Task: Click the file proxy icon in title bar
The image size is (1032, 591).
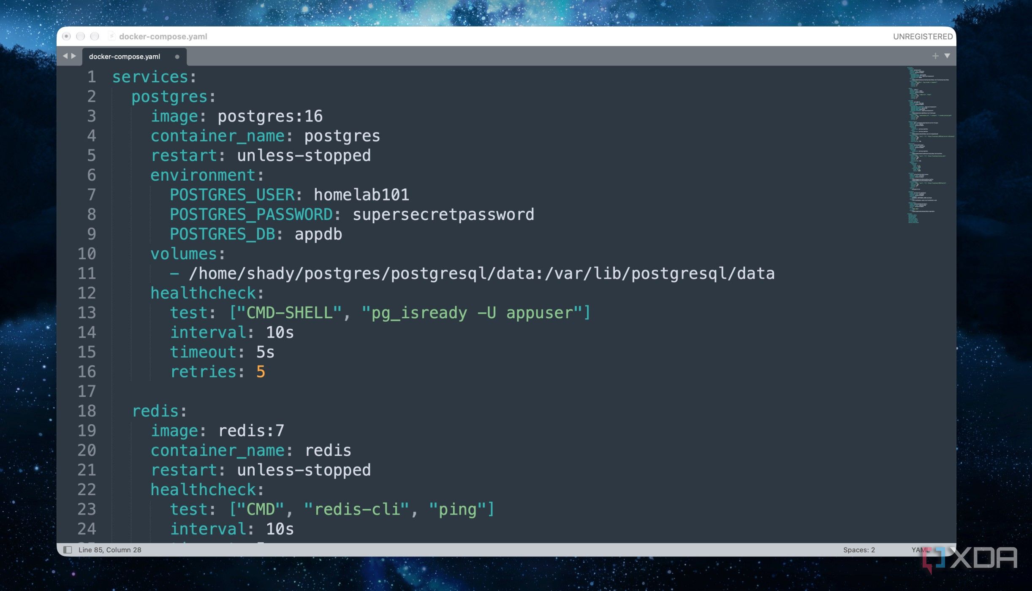Action: tap(111, 36)
